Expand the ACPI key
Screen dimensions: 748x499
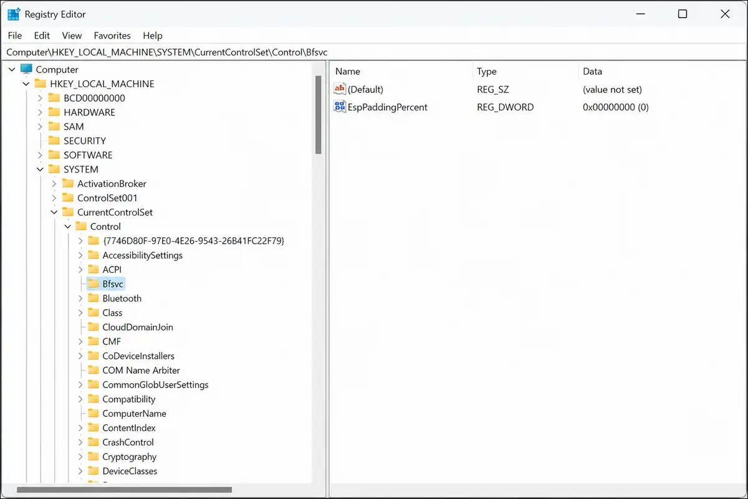click(80, 270)
